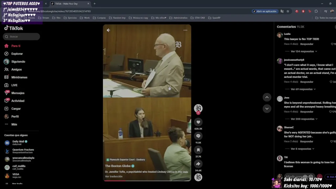Viewport: 336px width, 189px height.
Task: Open the SpainRP bookmarks folder
Action: [x=214, y=18]
